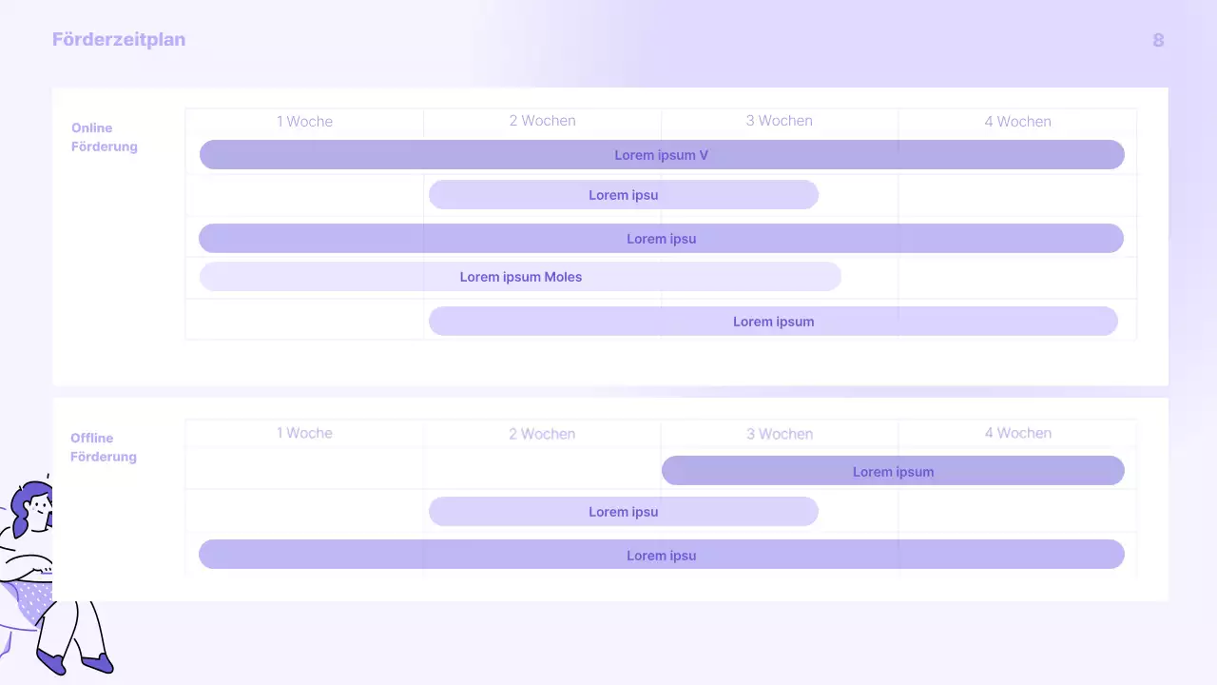
Task: Click the Förderzeitplan slide title
Action: click(119, 40)
